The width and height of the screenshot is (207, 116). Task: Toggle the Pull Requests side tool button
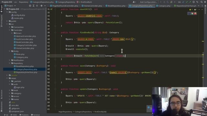1,21
